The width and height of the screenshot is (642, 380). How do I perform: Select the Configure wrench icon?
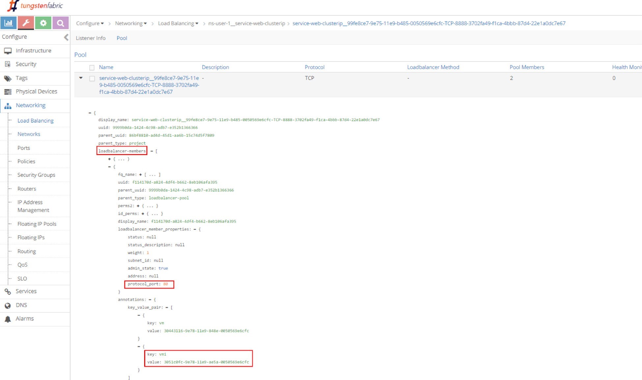[26, 23]
